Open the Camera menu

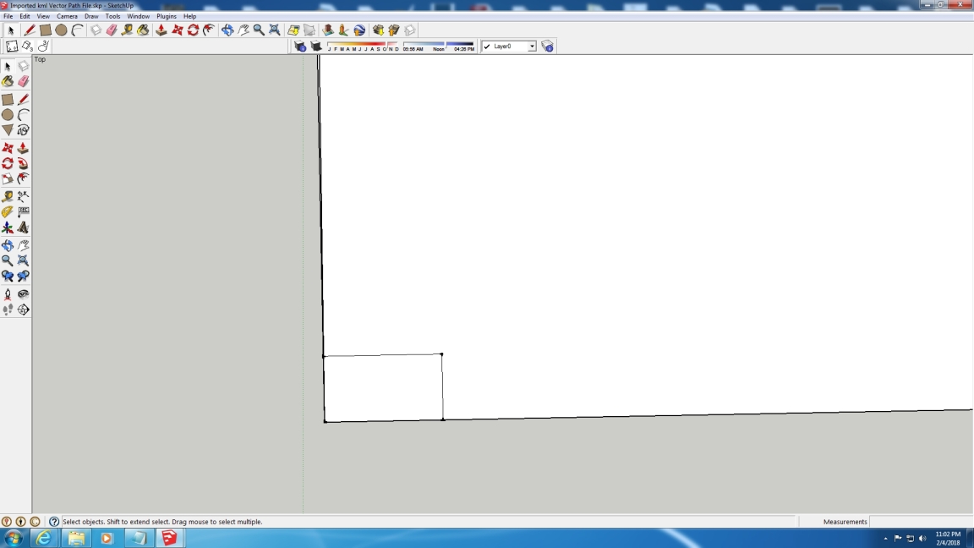pos(67,15)
